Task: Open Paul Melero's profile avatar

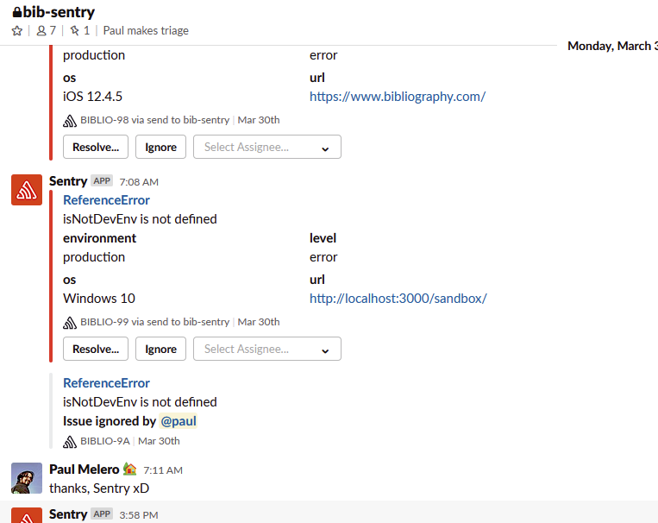Action: coord(27,478)
